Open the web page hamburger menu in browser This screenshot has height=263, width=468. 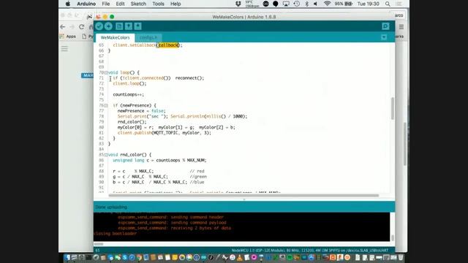click(x=64, y=49)
